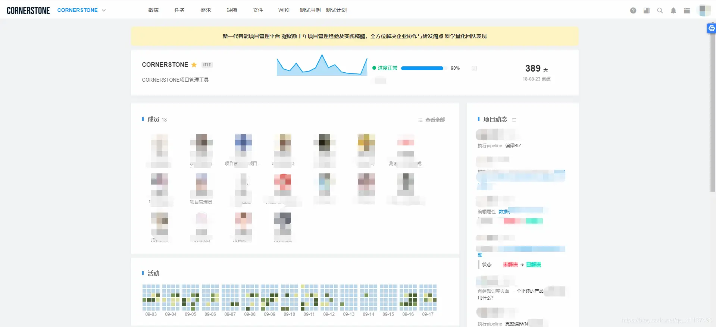The height and width of the screenshot is (327, 716).
Task: Click the 编译BIZ pipeline activity link
Action: (513, 146)
